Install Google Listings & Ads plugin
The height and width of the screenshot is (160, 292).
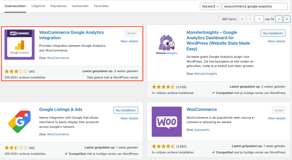tap(126, 110)
